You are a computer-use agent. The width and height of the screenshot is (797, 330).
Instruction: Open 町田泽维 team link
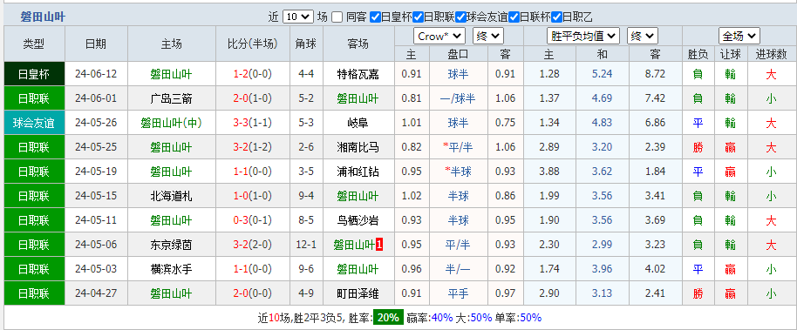(x=358, y=294)
